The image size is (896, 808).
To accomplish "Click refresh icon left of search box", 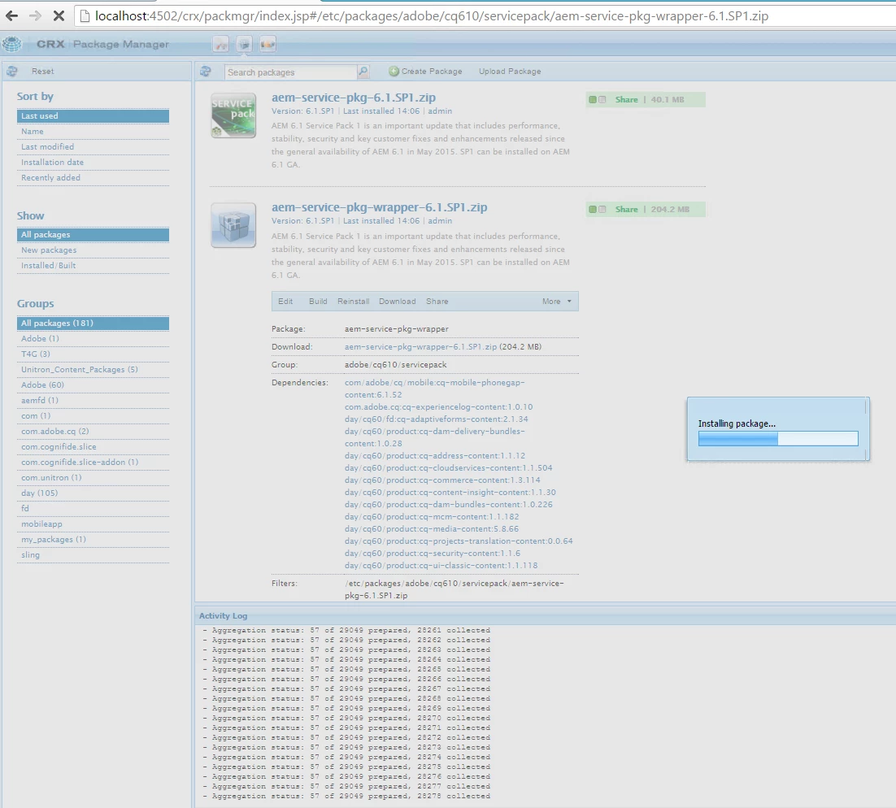I will tap(206, 72).
